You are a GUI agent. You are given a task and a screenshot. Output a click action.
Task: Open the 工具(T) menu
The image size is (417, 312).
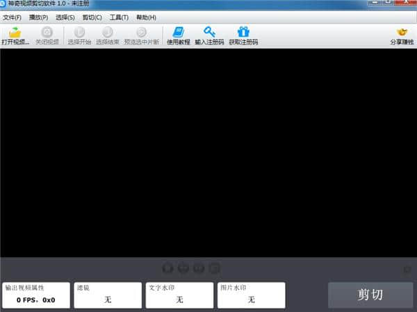click(x=119, y=17)
